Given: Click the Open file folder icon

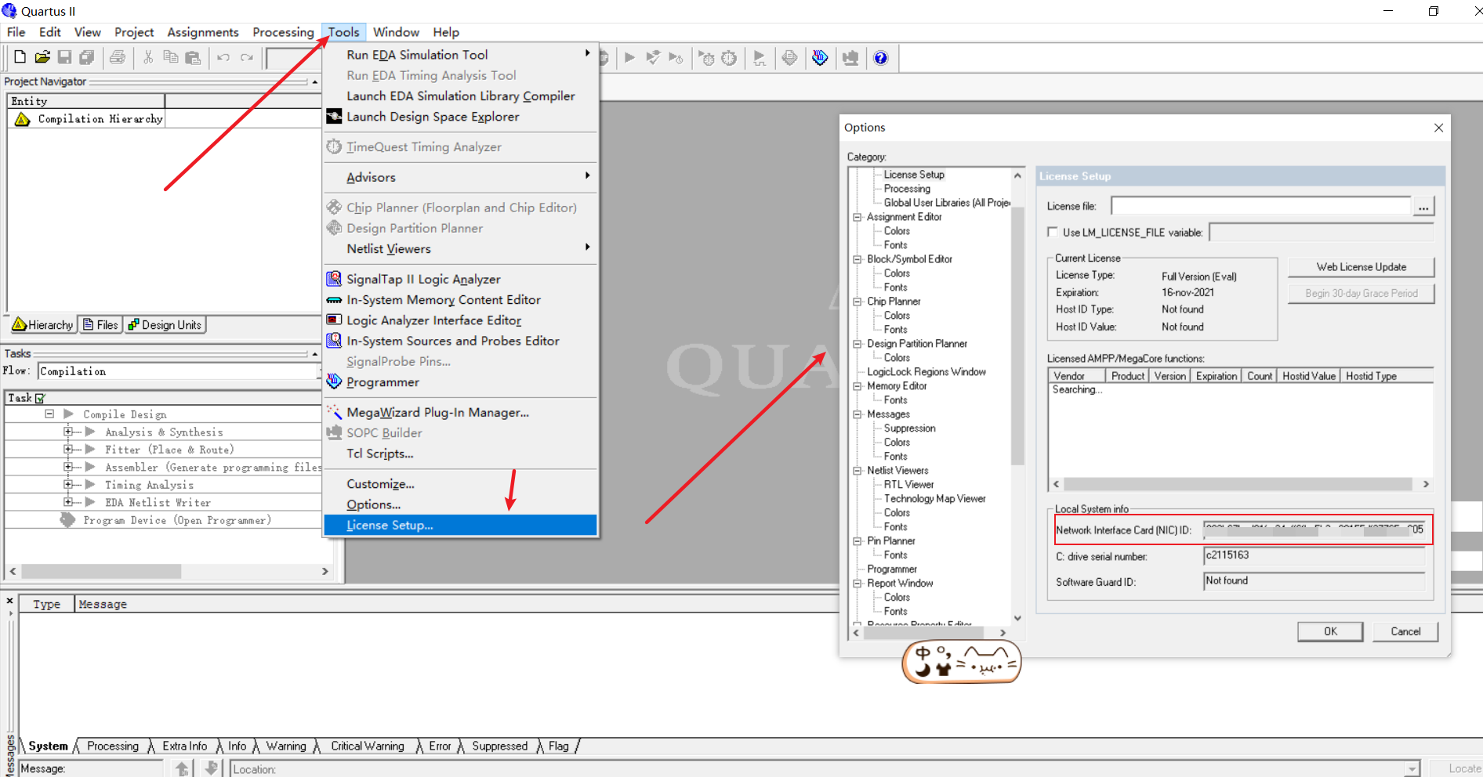Looking at the screenshot, I should point(42,57).
